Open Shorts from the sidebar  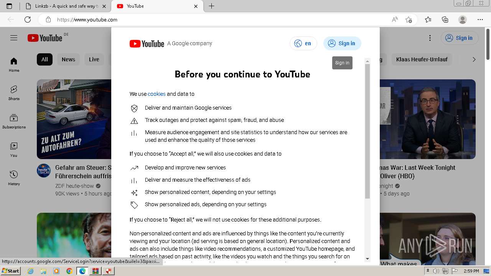(14, 93)
